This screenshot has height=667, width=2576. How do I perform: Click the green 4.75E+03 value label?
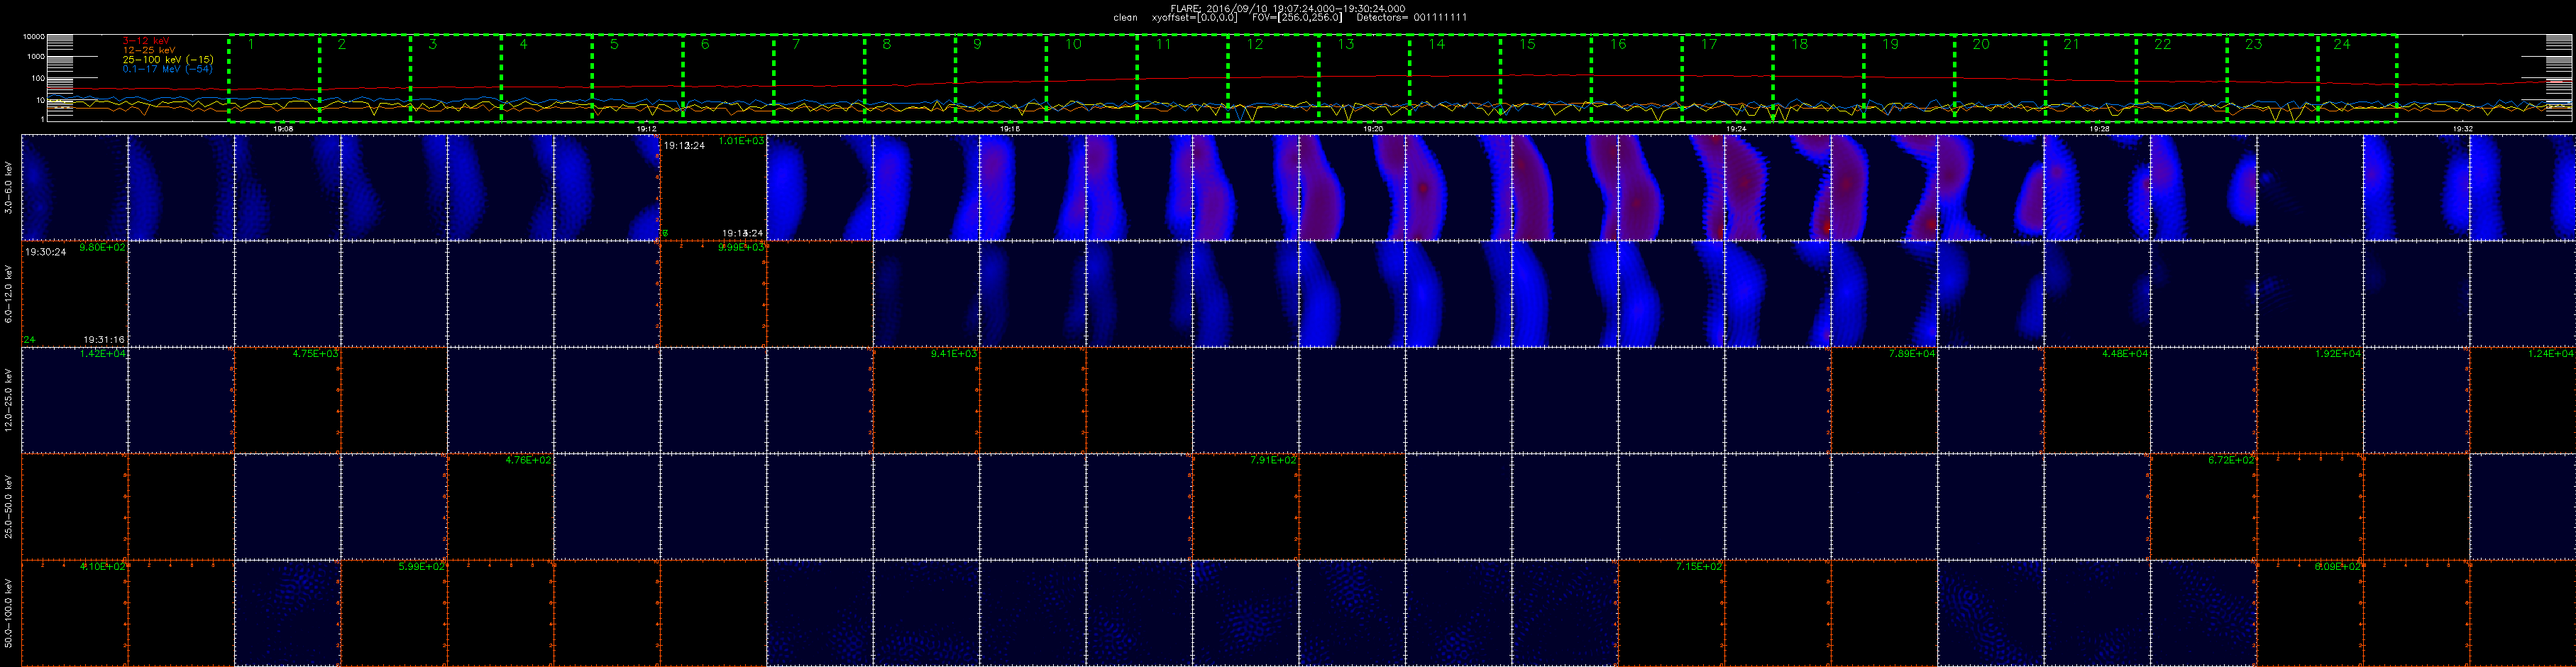[315, 354]
